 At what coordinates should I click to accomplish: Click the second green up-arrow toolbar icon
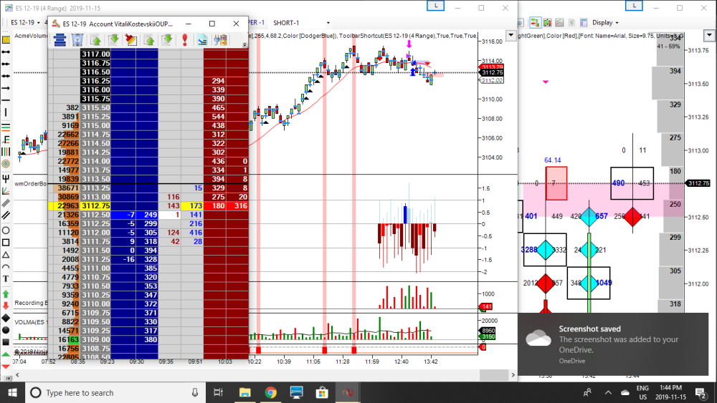click(149, 40)
